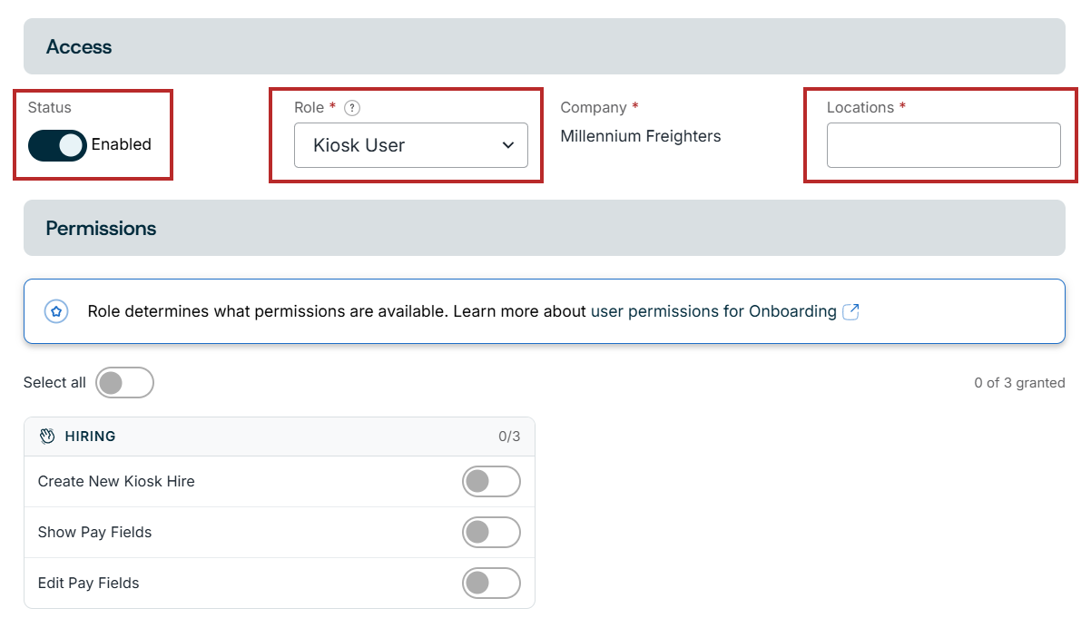This screenshot has height=628, width=1091.
Task: Enable Create New Kiosk Hire permission
Action: click(x=491, y=482)
